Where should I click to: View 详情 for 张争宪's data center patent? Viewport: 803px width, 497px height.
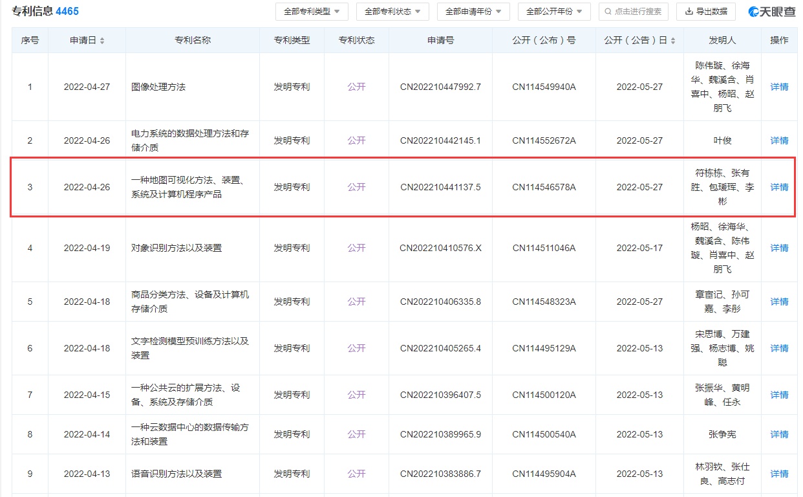pyautogui.click(x=779, y=434)
